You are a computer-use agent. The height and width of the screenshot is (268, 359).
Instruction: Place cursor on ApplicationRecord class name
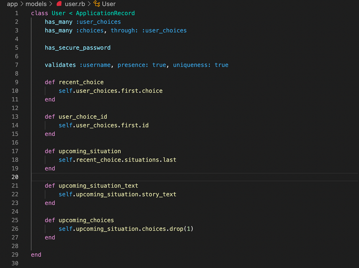pyautogui.click(x=105, y=13)
